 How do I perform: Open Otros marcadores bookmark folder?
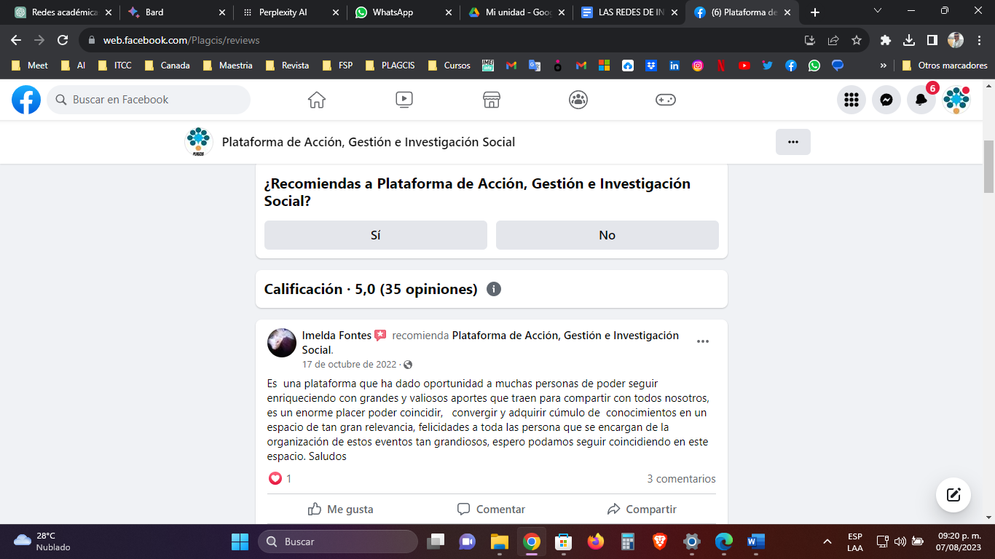coord(945,66)
